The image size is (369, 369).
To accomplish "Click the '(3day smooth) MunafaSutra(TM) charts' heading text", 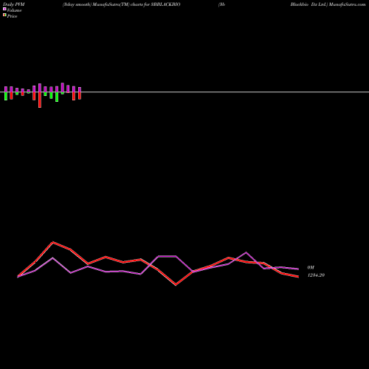I will [103, 4].
